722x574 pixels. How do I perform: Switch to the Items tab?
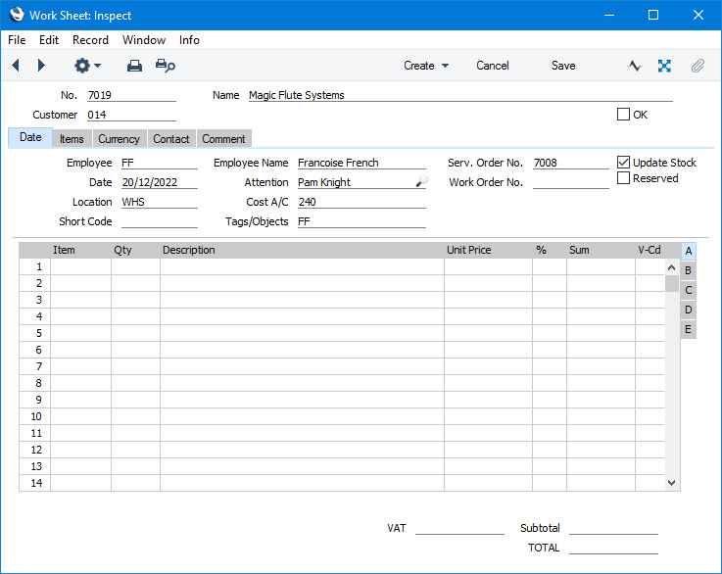point(72,139)
